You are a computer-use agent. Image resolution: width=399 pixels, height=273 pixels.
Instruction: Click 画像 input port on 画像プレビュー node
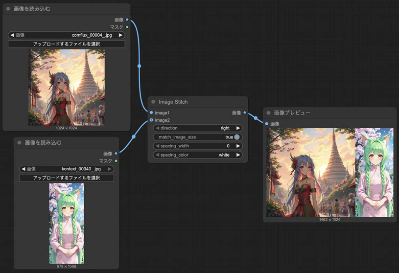point(267,124)
